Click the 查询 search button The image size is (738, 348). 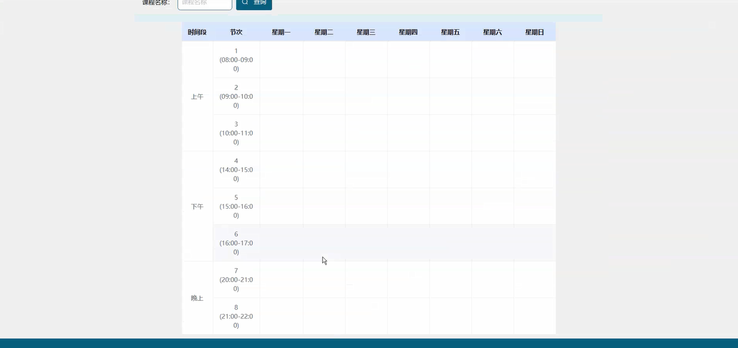coord(254,4)
